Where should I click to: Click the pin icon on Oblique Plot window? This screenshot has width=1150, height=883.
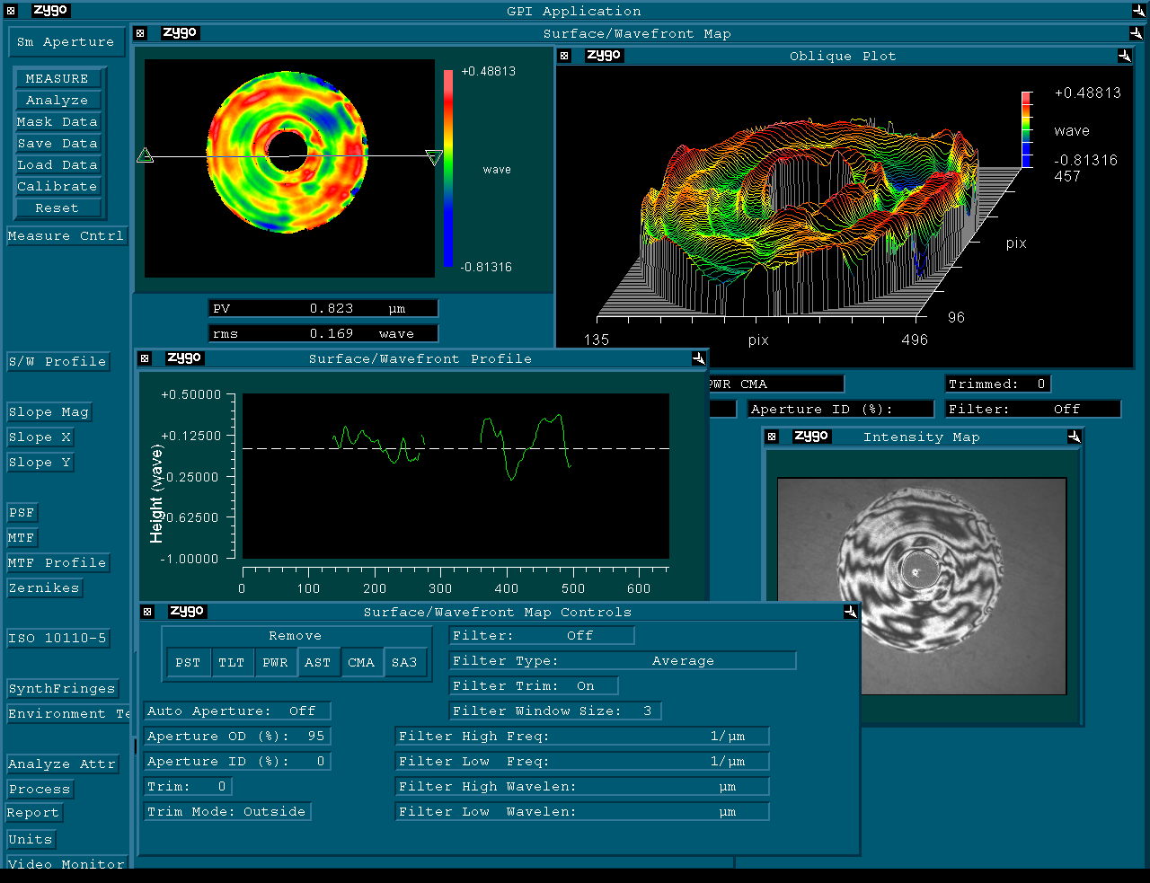coord(1124,56)
